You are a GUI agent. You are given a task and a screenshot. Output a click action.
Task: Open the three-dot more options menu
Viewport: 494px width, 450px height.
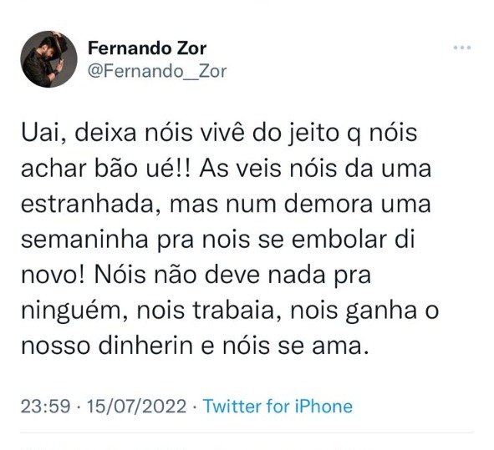[x=462, y=48]
